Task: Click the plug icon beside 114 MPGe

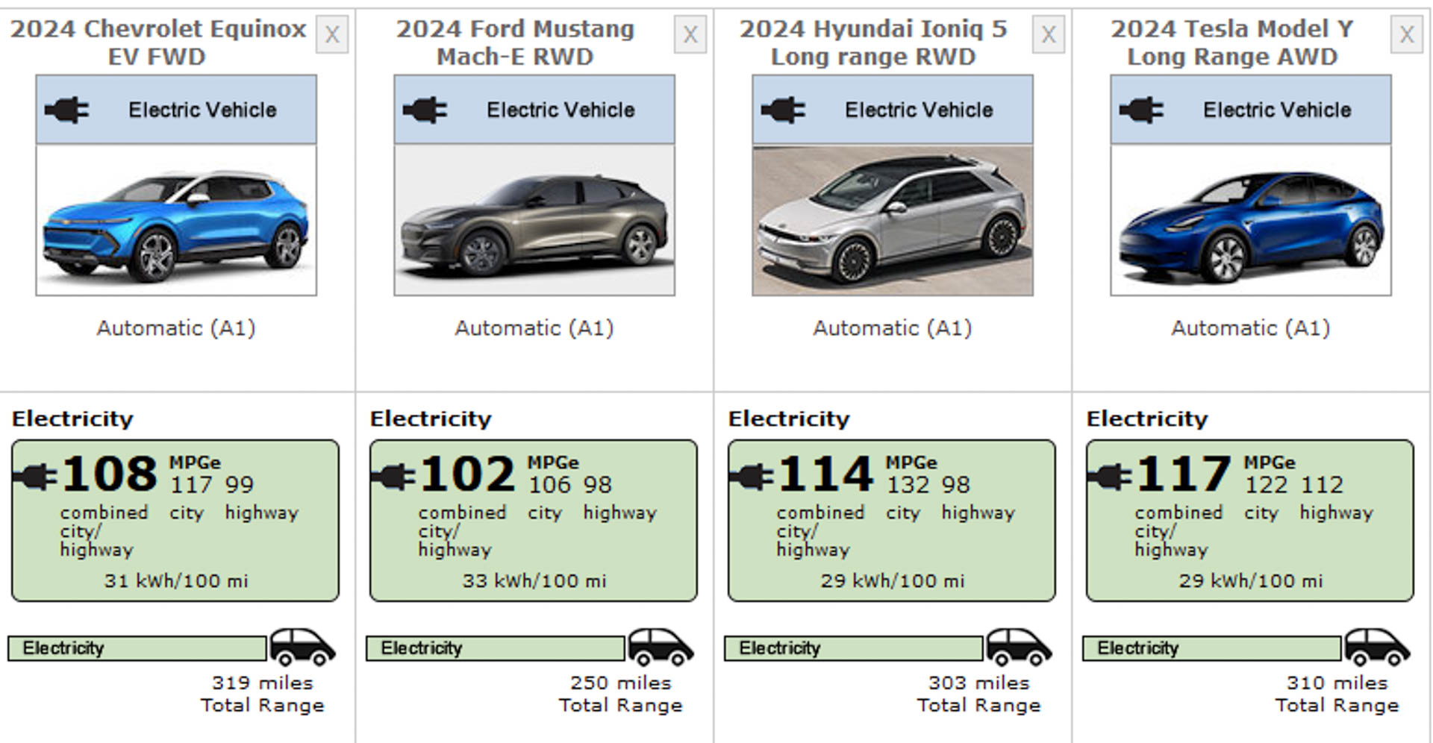Action: click(x=751, y=477)
